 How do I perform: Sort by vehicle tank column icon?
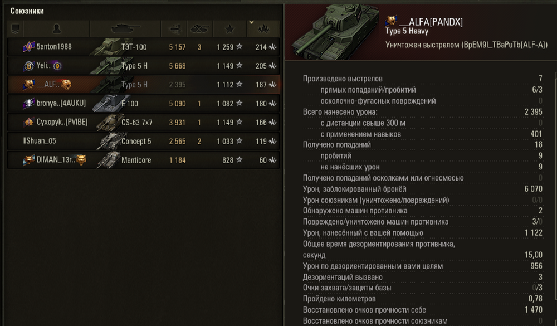[x=125, y=29]
